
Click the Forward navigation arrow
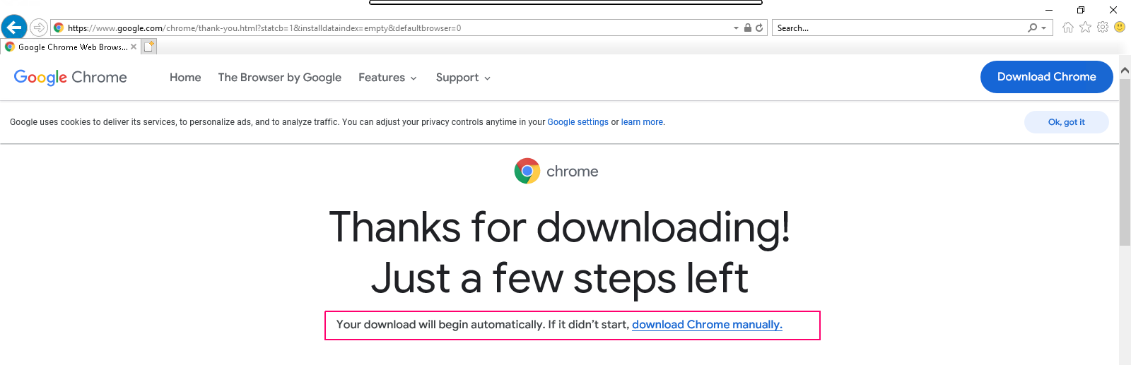point(39,28)
